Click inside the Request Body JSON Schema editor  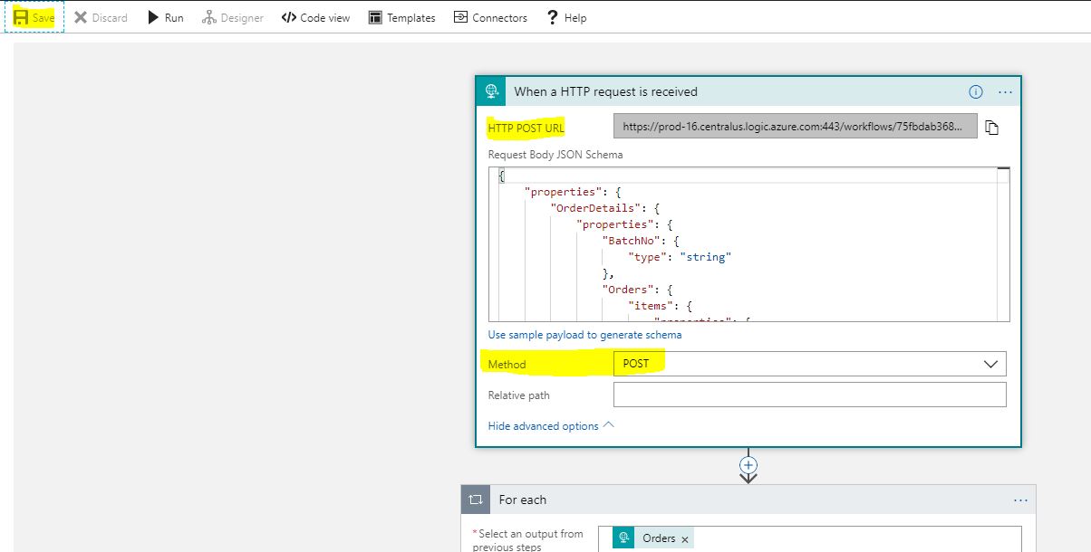click(x=749, y=244)
